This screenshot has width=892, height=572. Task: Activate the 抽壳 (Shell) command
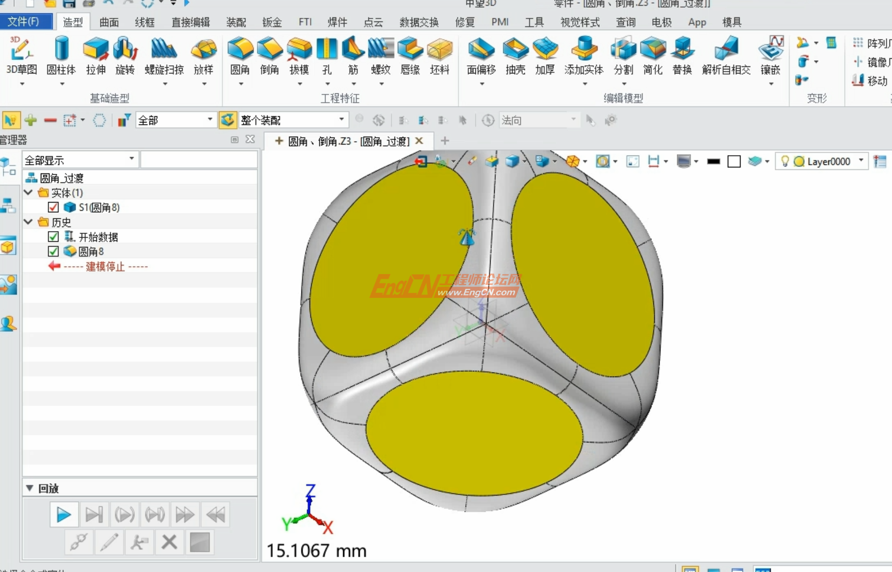(515, 56)
